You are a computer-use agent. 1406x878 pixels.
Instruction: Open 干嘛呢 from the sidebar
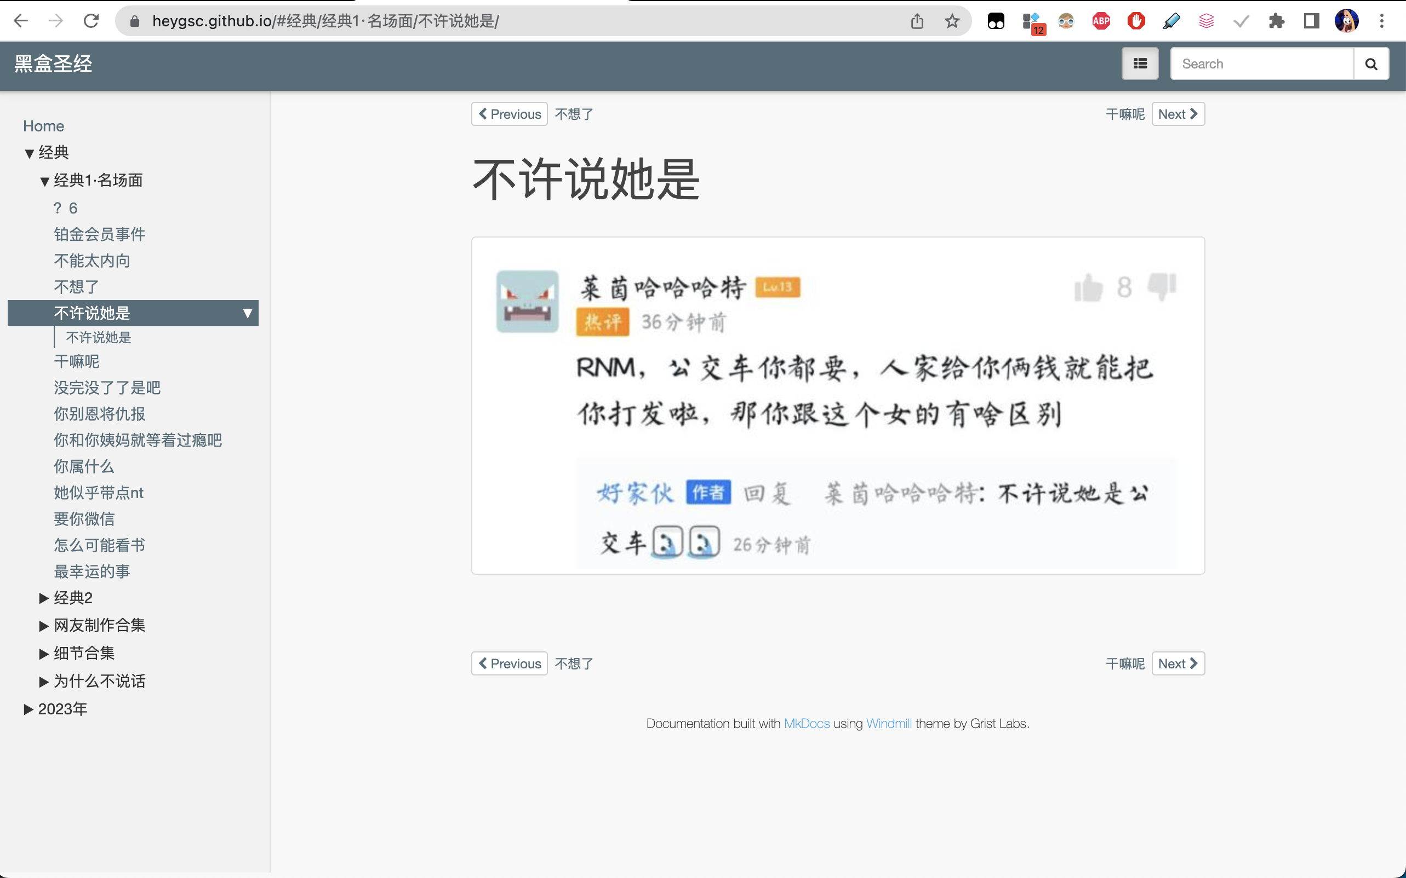pos(76,361)
